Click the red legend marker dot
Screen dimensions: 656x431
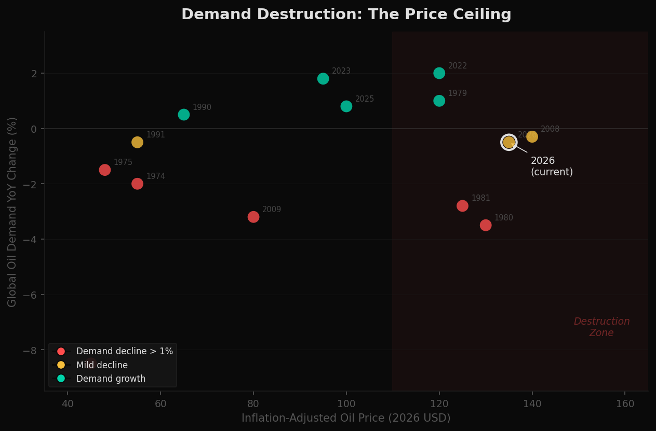60,351
